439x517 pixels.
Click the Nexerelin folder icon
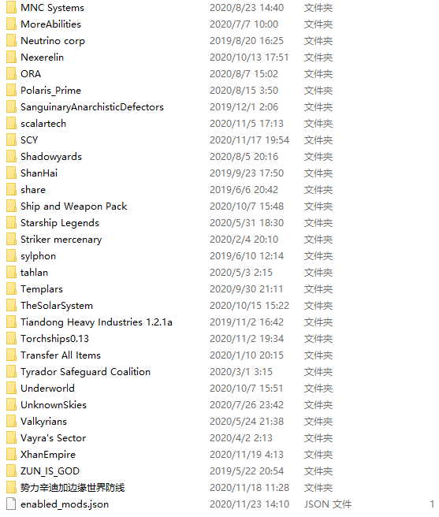click(11, 57)
